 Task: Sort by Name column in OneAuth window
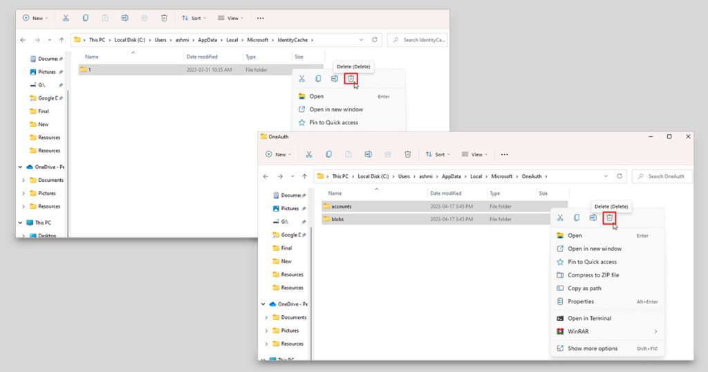[335, 193]
